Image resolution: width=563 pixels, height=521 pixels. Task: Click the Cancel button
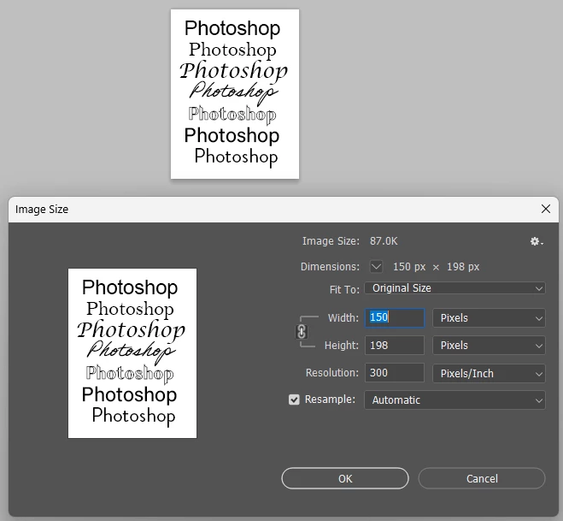tap(482, 478)
